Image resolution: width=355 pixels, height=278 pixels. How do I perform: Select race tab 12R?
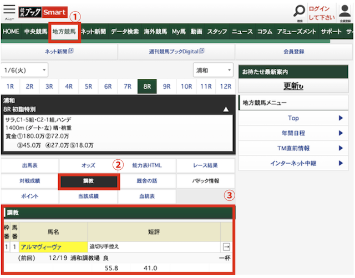226,87
